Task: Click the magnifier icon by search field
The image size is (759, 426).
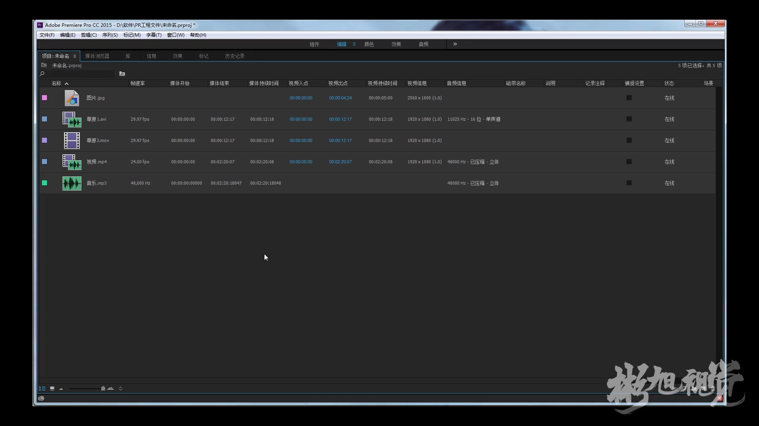Action: [x=42, y=74]
